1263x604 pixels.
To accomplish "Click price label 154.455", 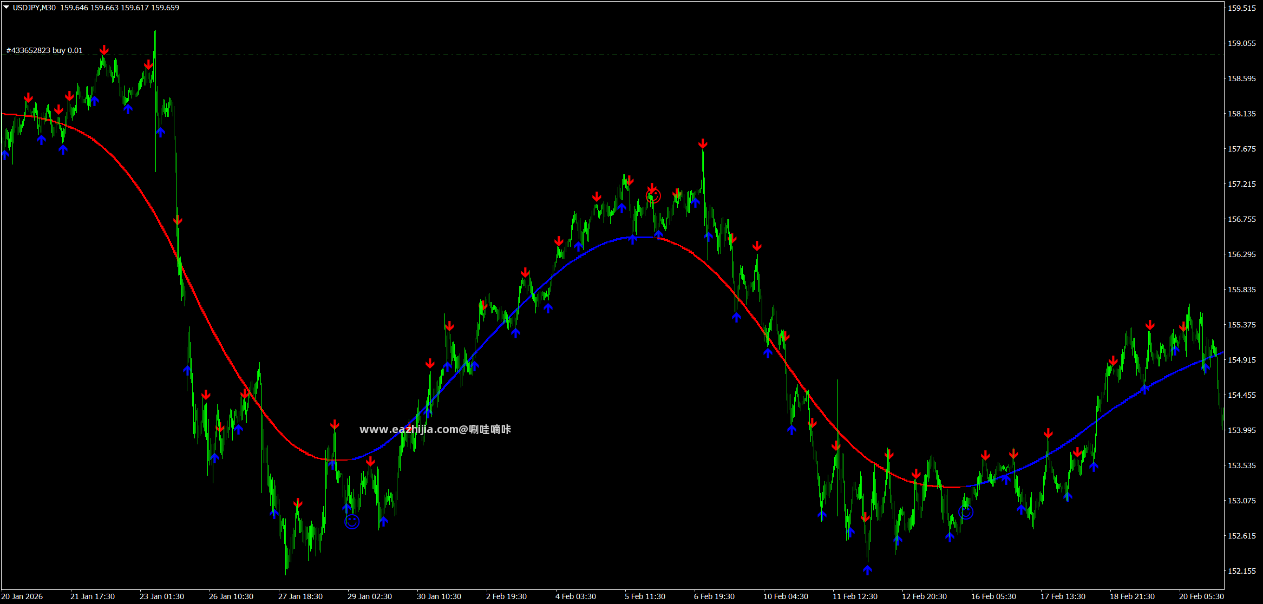I will [1242, 395].
